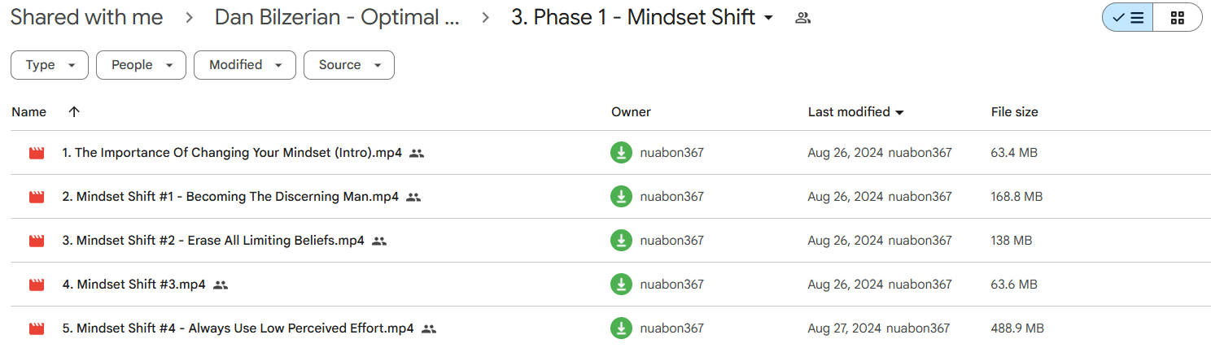This screenshot has width=1211, height=348.
Task: Navigate to Dan Bilzerian - Optimal folder breadcrumb
Action: coord(337,17)
